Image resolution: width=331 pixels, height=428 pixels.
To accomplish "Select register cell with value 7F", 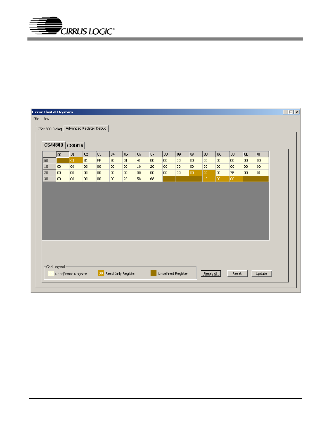I will pyautogui.click(x=236, y=173).
